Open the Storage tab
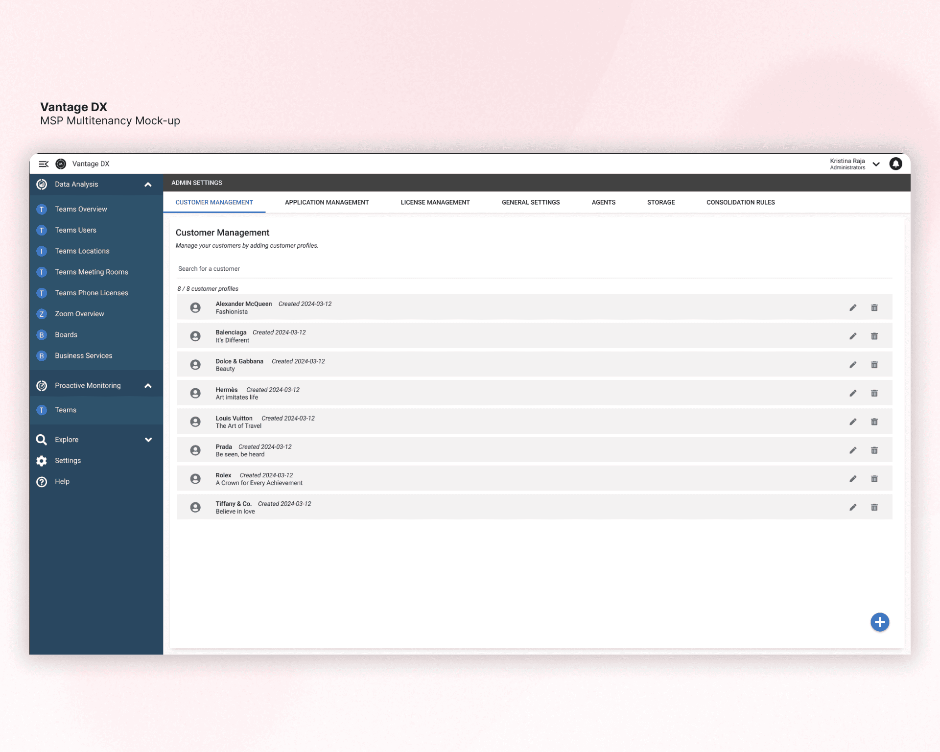 click(661, 202)
